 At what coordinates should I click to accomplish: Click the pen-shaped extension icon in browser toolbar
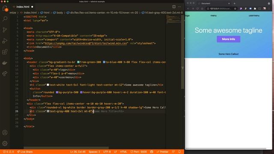coord(246,9)
